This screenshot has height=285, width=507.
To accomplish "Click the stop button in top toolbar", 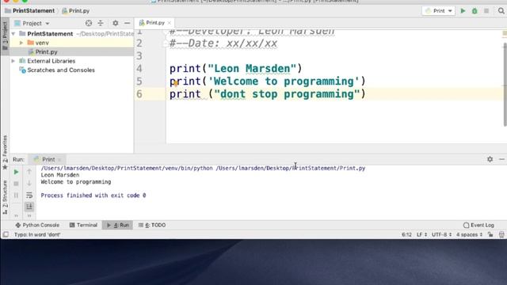I will (486, 11).
